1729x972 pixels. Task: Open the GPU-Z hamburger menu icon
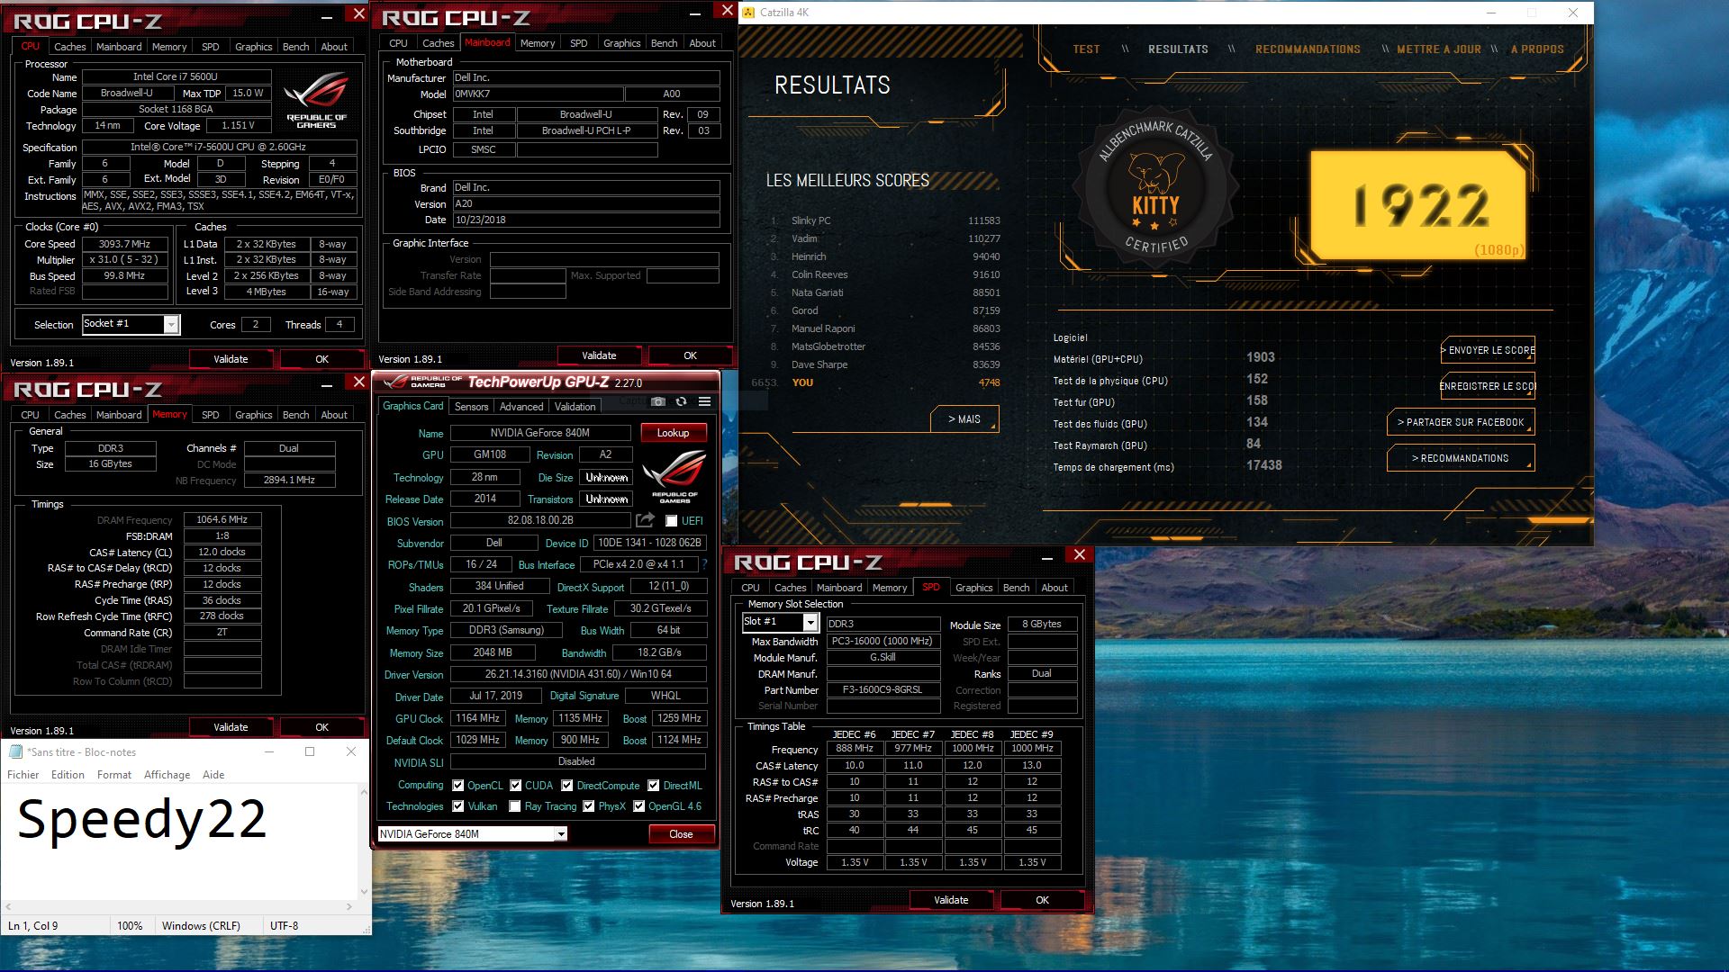(x=704, y=401)
